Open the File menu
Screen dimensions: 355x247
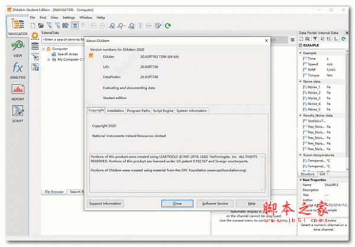(x=33, y=17)
